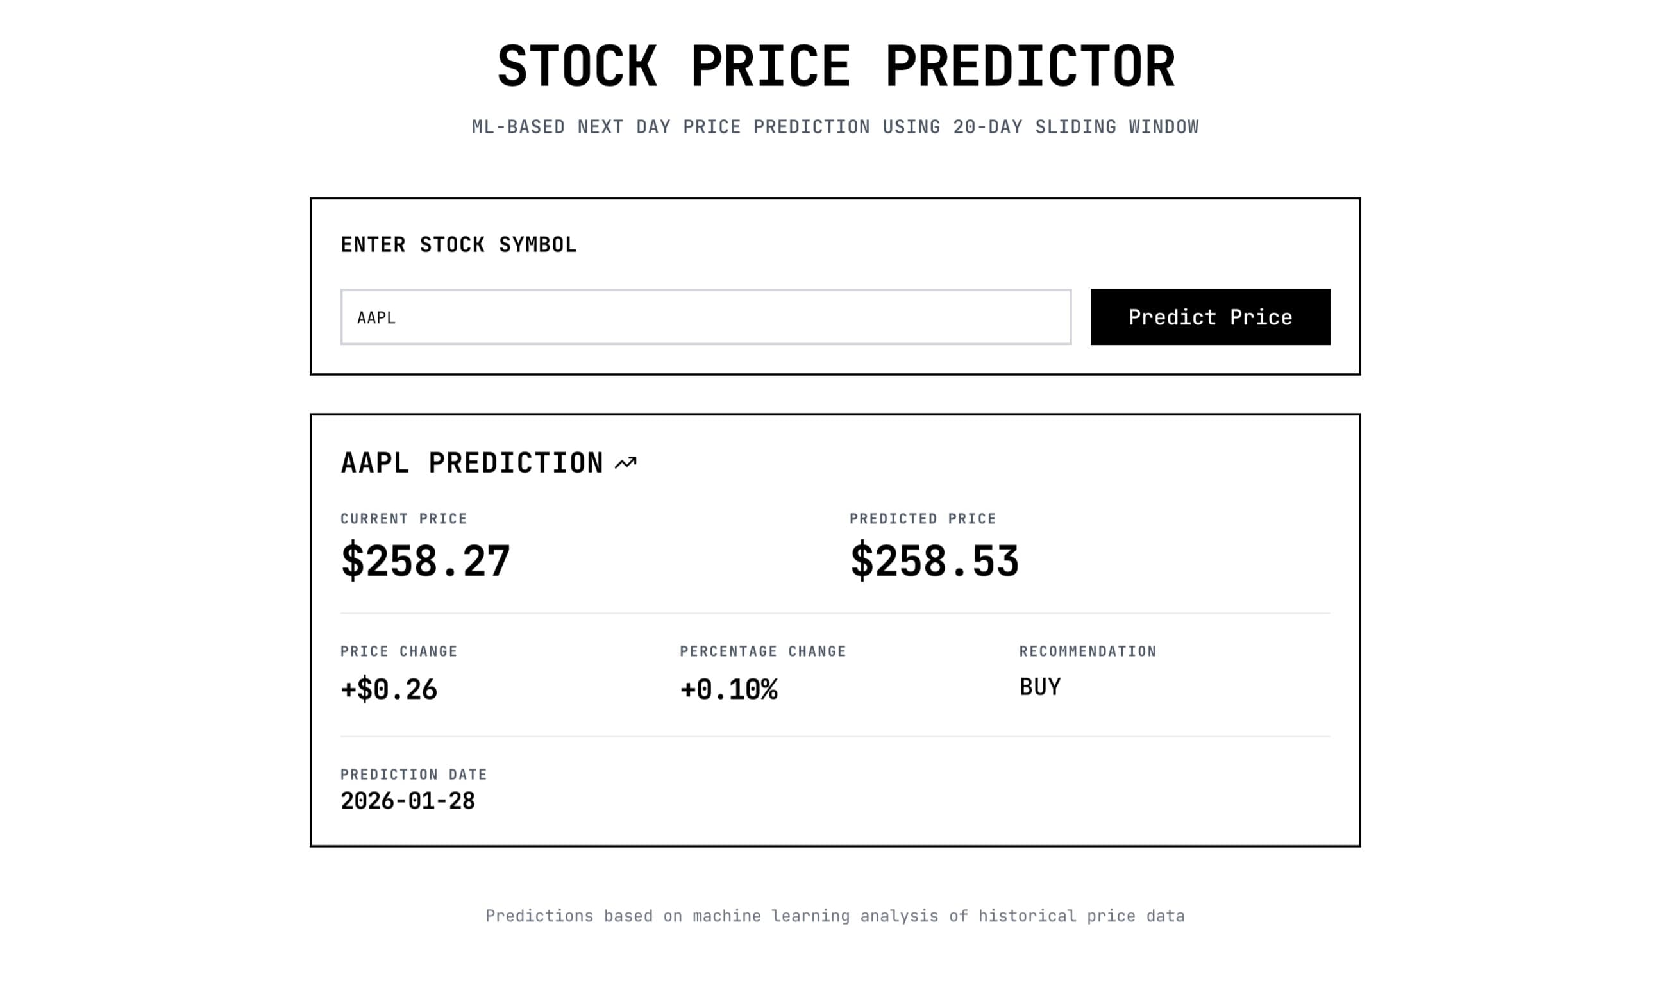Click the CURRENT PRICE label
This screenshot has height=990, width=1671.
point(403,517)
